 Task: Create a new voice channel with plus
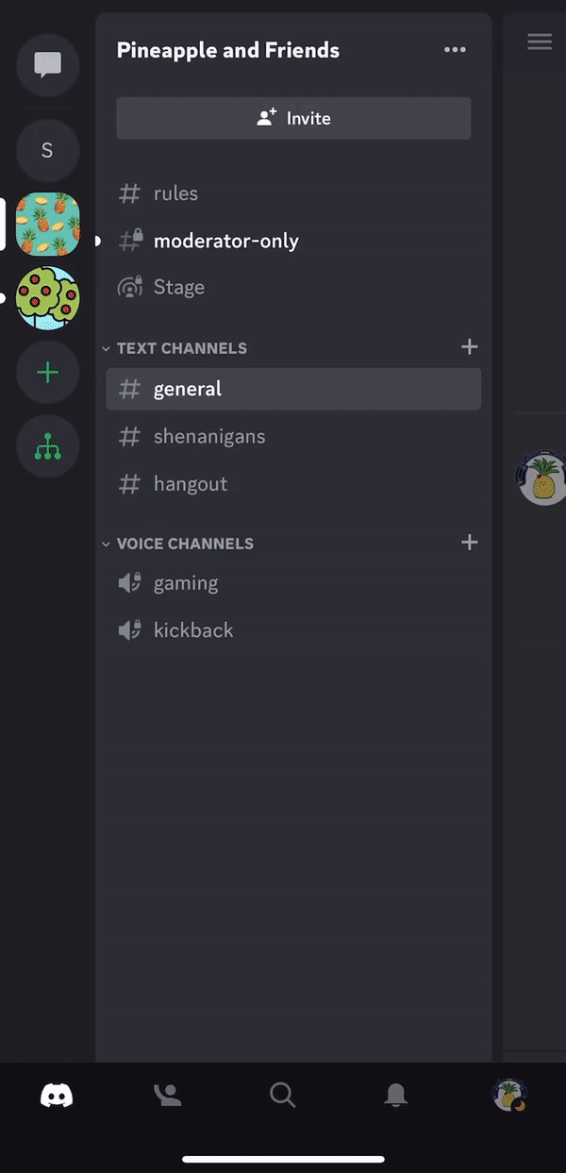click(469, 543)
